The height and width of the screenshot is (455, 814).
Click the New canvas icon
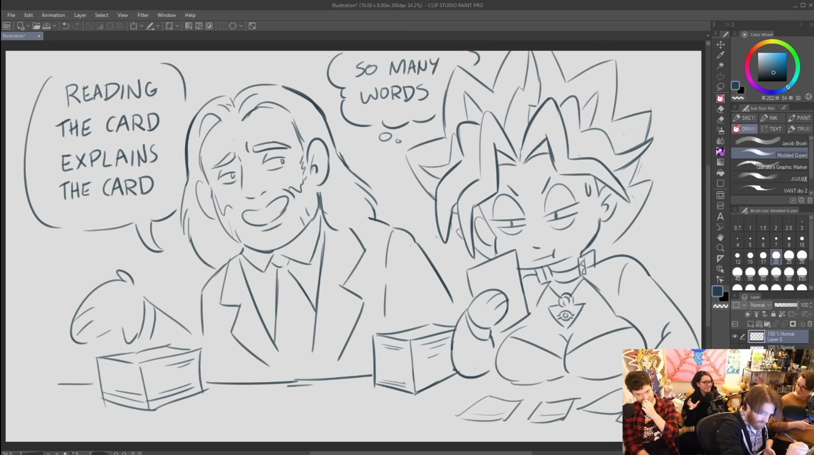click(x=20, y=26)
